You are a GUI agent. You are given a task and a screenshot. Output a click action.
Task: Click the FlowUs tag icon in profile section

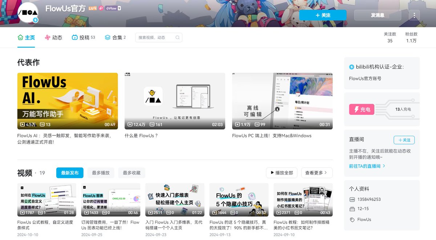(x=352, y=220)
